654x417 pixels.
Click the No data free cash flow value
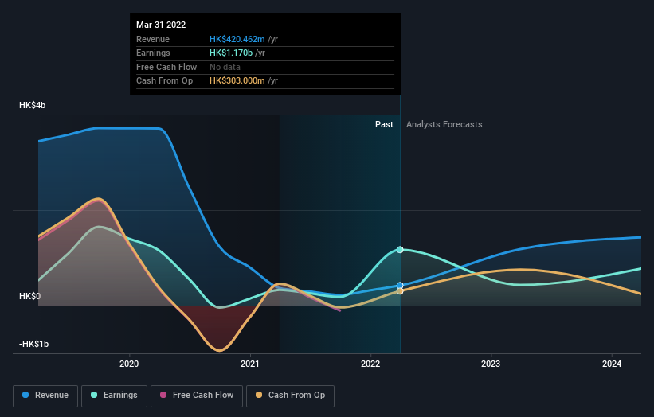pyautogui.click(x=225, y=67)
